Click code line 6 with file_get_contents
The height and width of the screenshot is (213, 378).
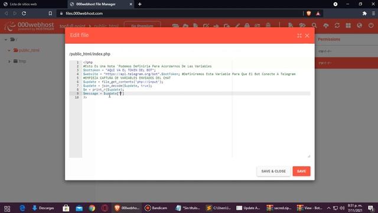click(123, 82)
